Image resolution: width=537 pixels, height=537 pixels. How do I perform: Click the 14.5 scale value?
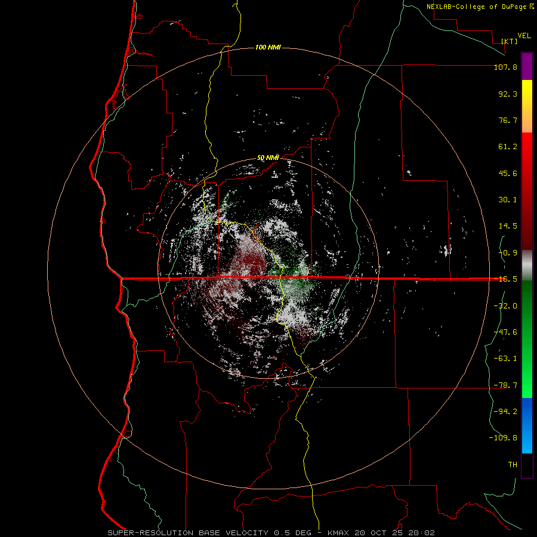[508, 226]
